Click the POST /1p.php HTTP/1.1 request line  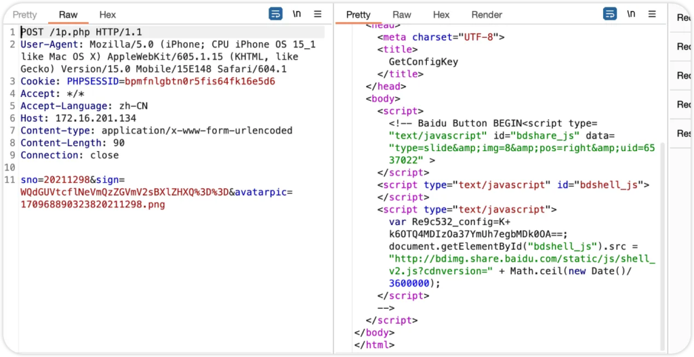tap(81, 33)
